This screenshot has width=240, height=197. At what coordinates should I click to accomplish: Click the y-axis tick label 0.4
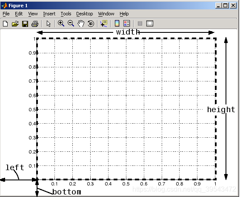point(32,124)
